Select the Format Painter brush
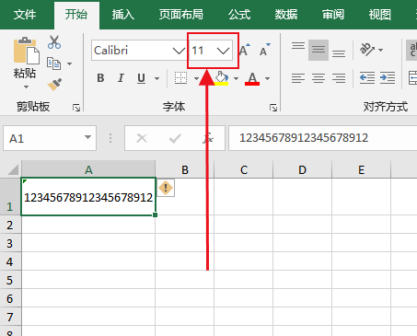The height and width of the screenshot is (336, 417). tap(54, 84)
